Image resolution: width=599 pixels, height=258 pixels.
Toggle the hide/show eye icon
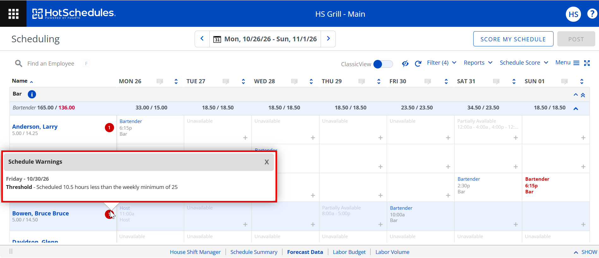pyautogui.click(x=405, y=64)
